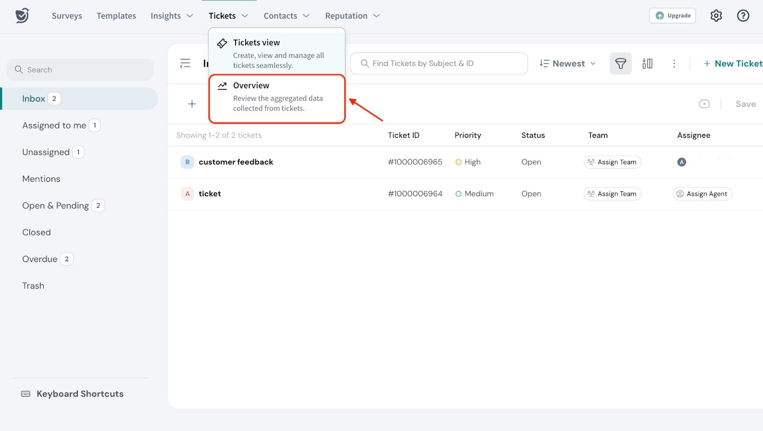Collapse the sidebar using the hamburger icon

[x=185, y=63]
